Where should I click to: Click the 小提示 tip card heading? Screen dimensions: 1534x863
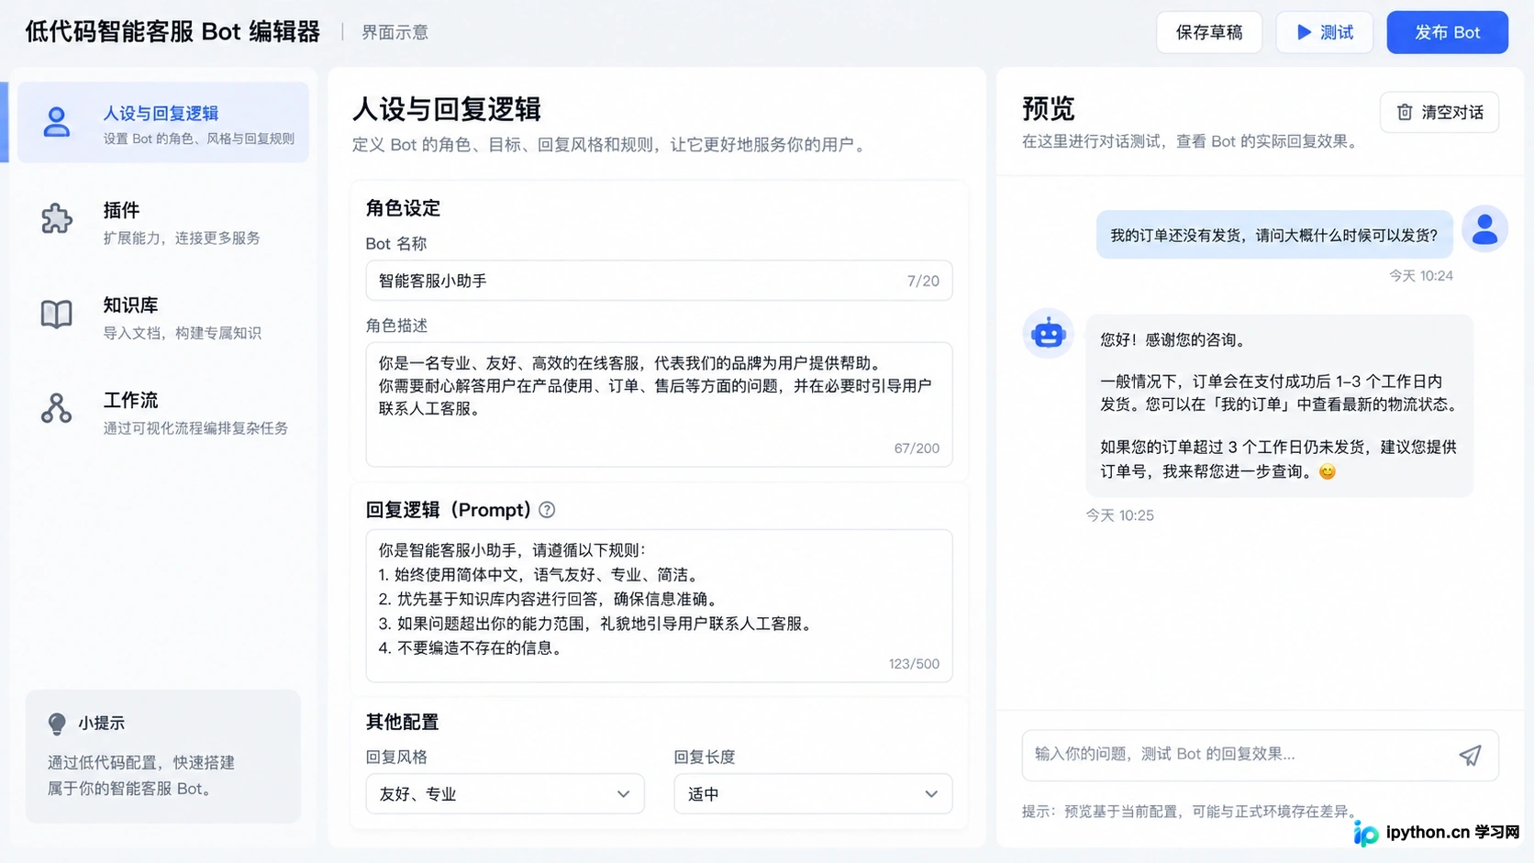(101, 724)
